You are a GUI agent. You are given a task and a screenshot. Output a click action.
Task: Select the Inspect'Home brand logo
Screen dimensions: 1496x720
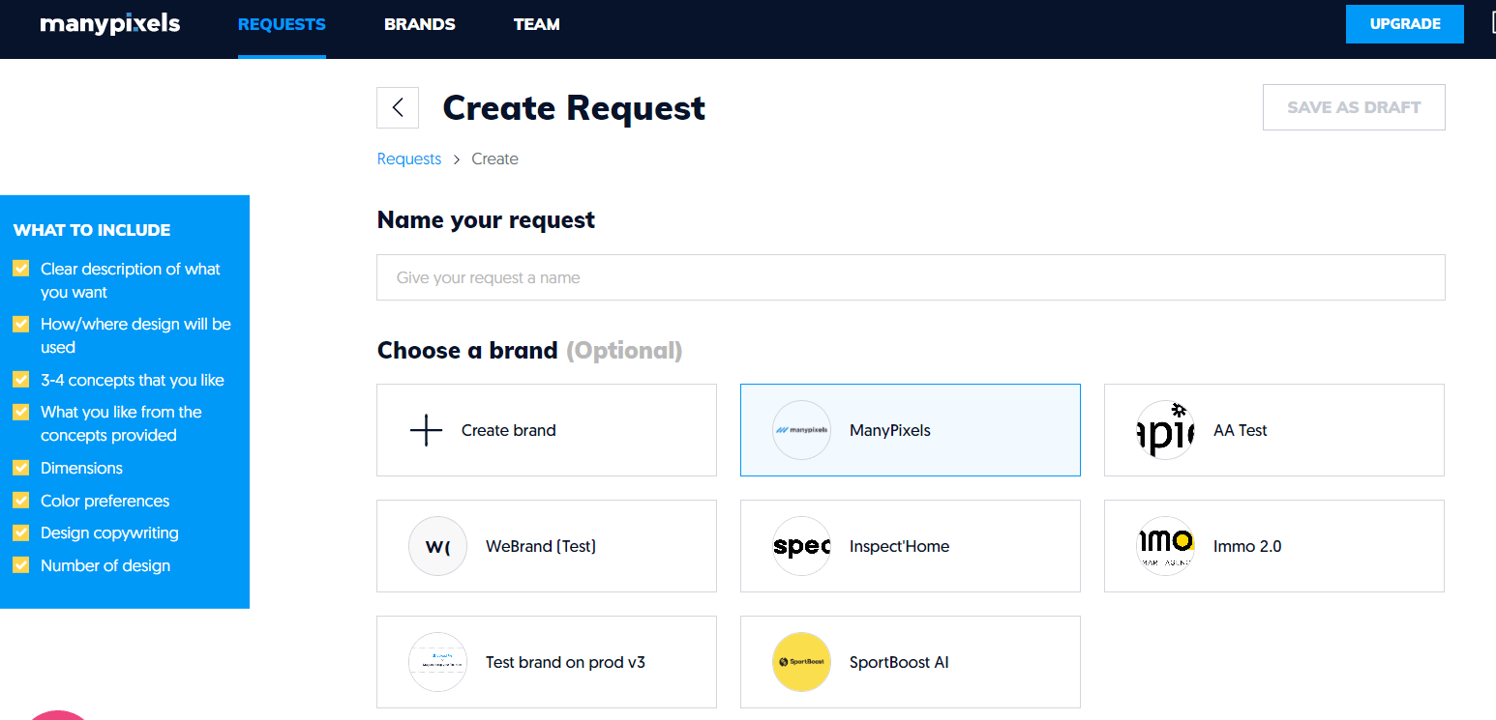point(801,546)
